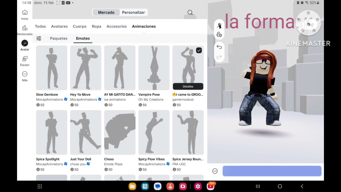
Task: Open FRA UGC creator link
Action: click(179, 164)
